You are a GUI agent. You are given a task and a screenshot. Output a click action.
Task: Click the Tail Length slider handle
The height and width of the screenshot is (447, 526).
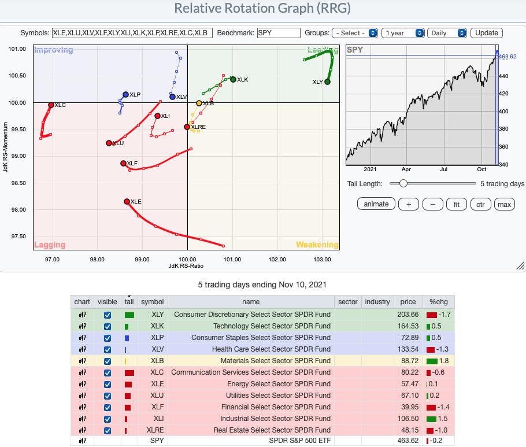coord(403,183)
